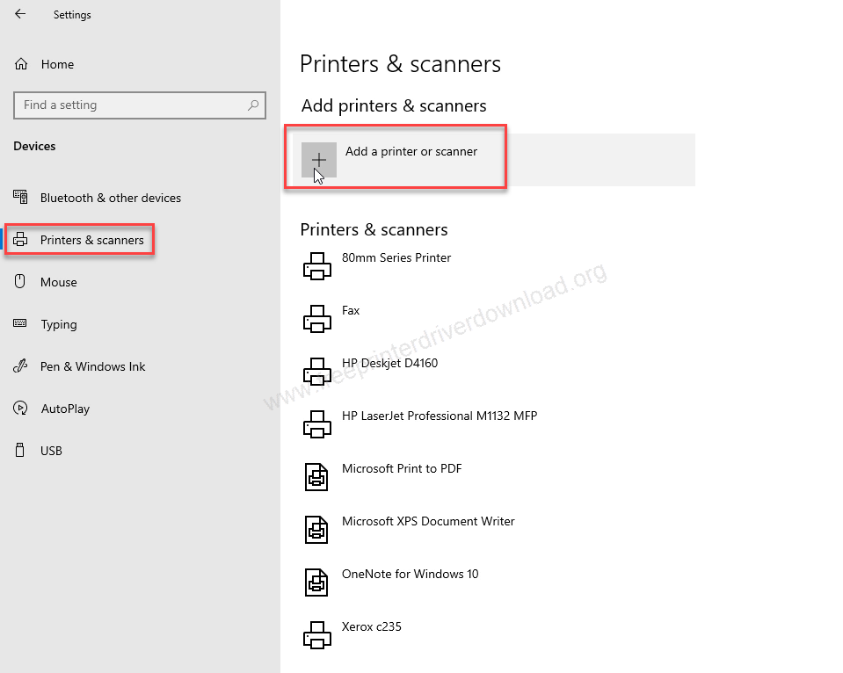The image size is (843, 673).
Task: Click the Add a printer or scanner label
Action: [411, 151]
